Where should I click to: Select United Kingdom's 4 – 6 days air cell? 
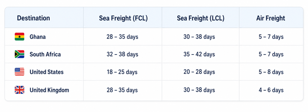(x=271, y=90)
